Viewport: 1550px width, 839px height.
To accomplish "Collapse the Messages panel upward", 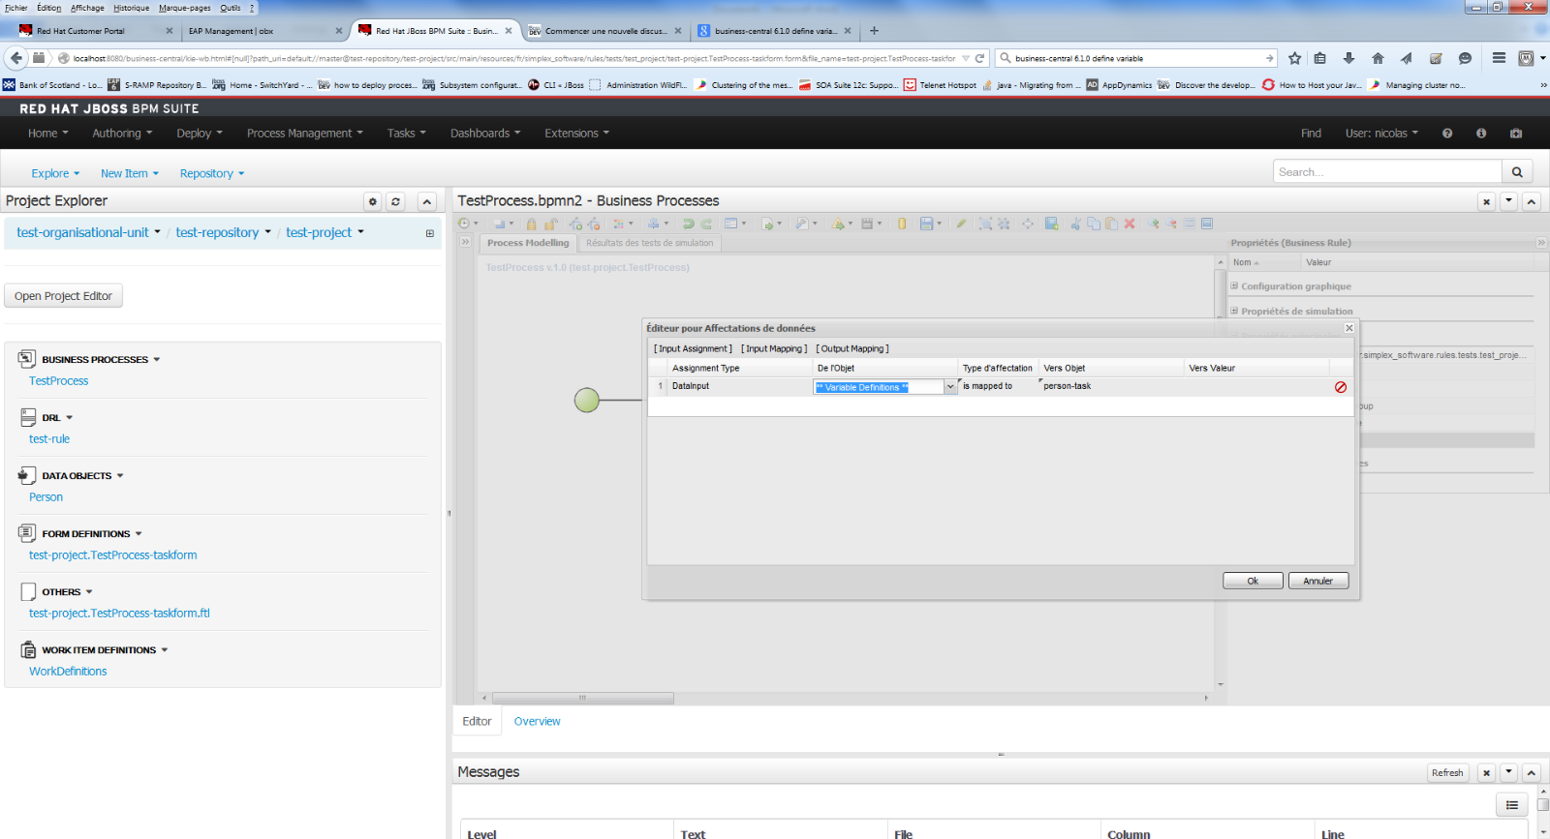I will [x=1532, y=772].
